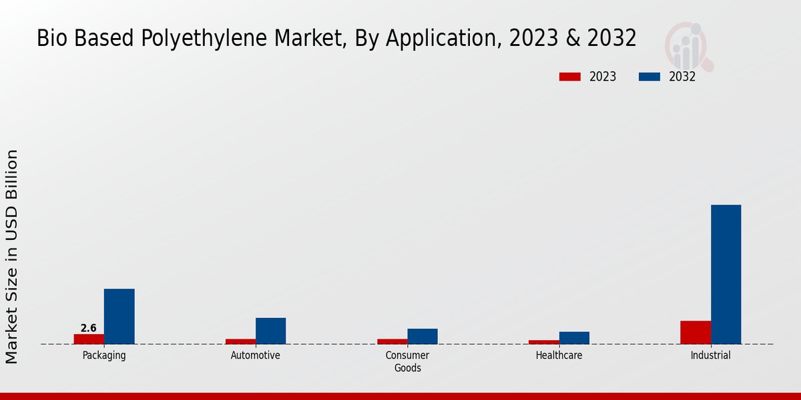Select the Packaging x-axis label

(104, 355)
